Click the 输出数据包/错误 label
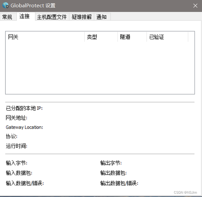 pos(119,183)
